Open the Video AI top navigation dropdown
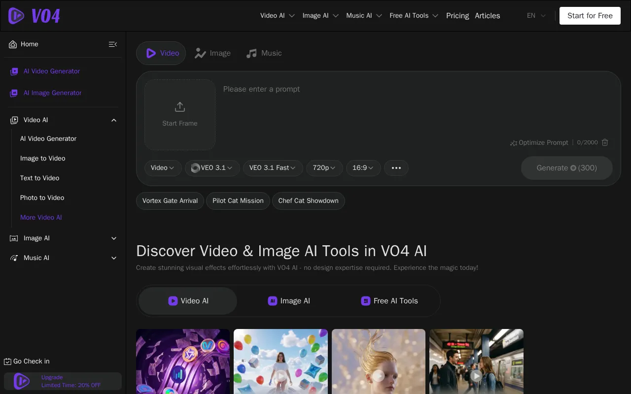 278,16
